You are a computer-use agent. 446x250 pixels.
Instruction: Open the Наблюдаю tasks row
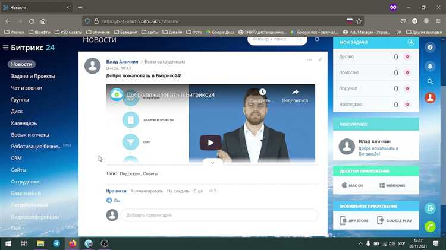[376, 105]
